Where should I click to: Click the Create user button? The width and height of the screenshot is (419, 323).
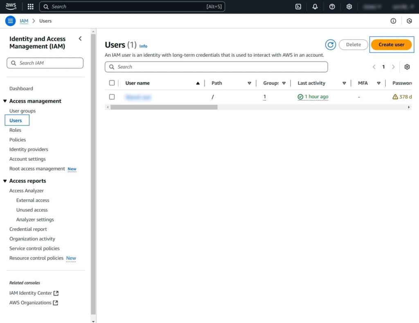391,45
